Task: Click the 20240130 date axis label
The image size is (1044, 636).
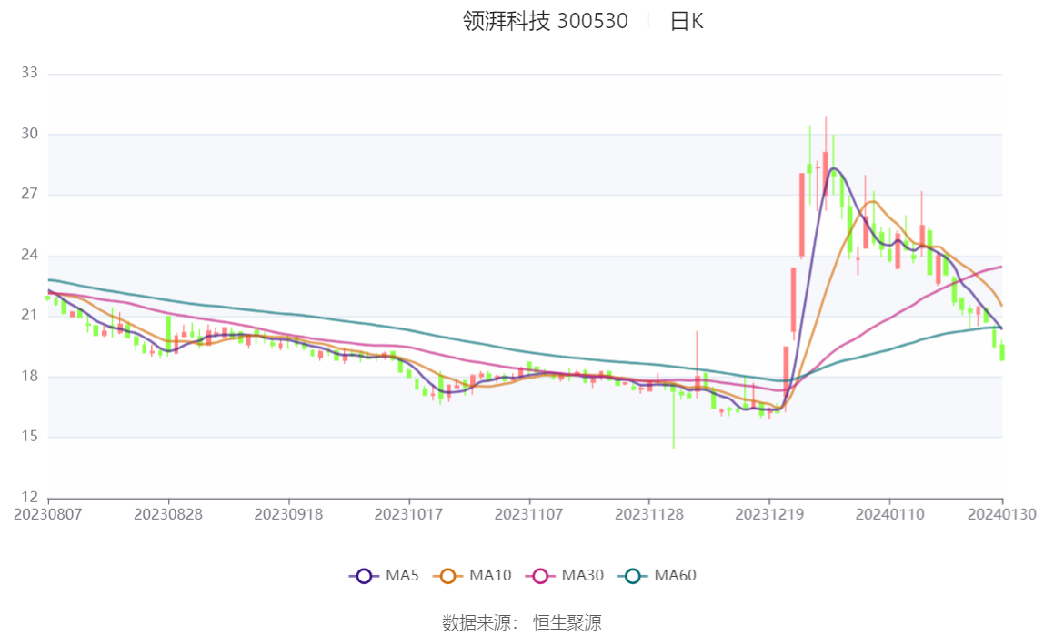Action: [x=1001, y=515]
